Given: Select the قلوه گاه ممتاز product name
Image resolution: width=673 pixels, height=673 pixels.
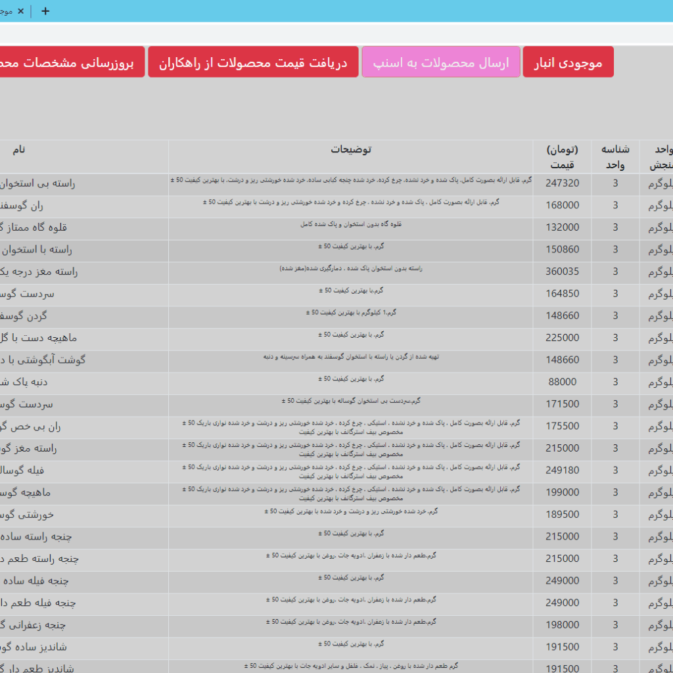Looking at the screenshot, I should pyautogui.click(x=34, y=227).
